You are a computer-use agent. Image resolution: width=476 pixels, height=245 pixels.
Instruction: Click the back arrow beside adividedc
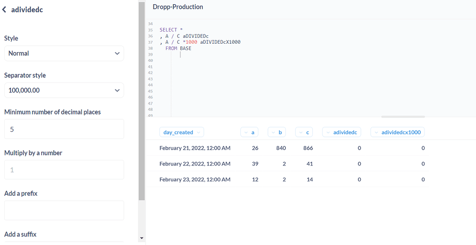tap(4, 10)
